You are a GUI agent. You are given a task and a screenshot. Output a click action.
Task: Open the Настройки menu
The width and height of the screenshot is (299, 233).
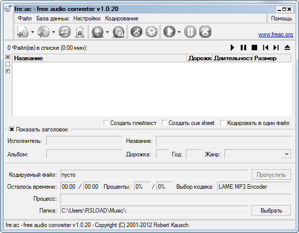point(87,18)
